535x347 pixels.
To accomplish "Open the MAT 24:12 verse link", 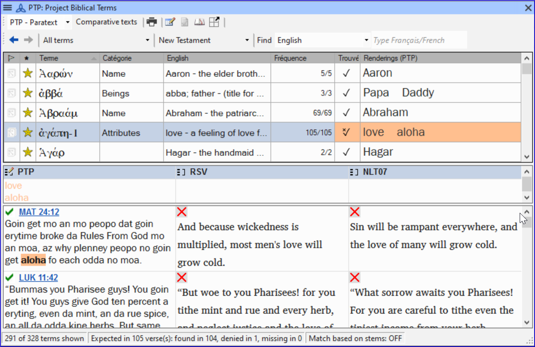I will (39, 212).
